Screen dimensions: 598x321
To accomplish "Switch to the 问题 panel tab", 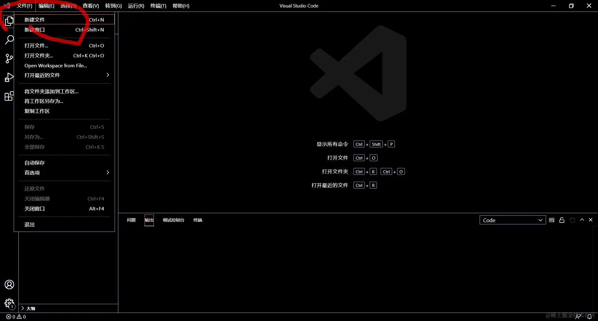I will [x=131, y=220].
